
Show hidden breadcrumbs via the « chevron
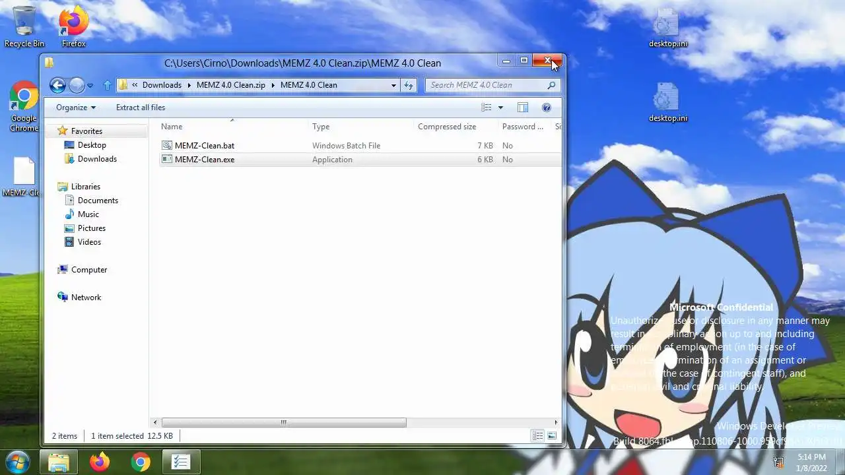coord(135,85)
